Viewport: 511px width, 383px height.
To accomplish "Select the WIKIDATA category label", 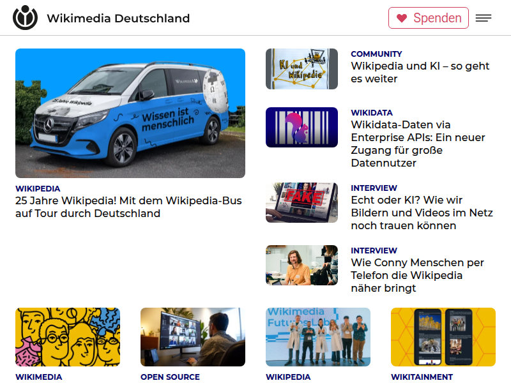I will click(x=372, y=113).
